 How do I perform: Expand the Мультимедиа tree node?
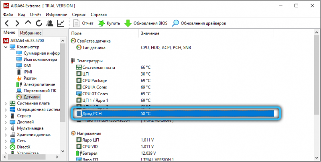coord(6,128)
